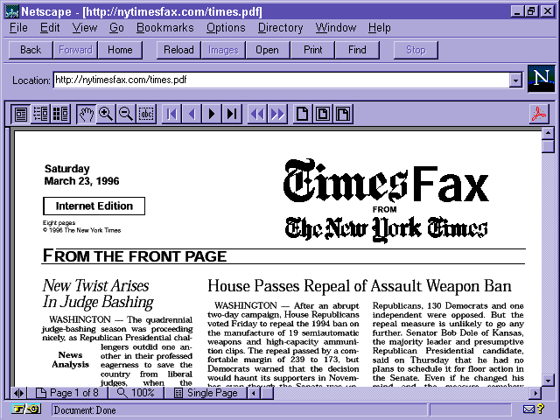Show bookmarks and page view
This screenshot has height=420, width=560.
[40, 115]
